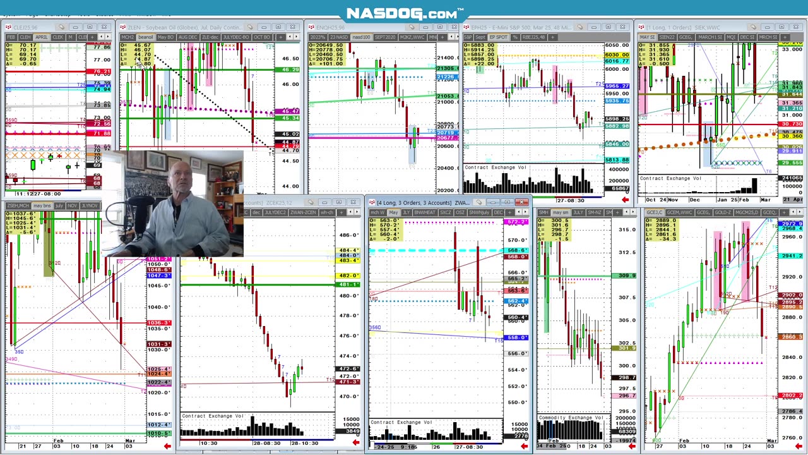Click red scroll arrow on ZWA wheat chart
The height and width of the screenshot is (455, 808).
pyautogui.click(x=524, y=446)
